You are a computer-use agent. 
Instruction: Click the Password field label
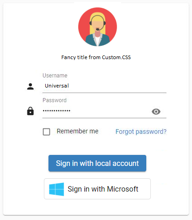tap(54, 100)
